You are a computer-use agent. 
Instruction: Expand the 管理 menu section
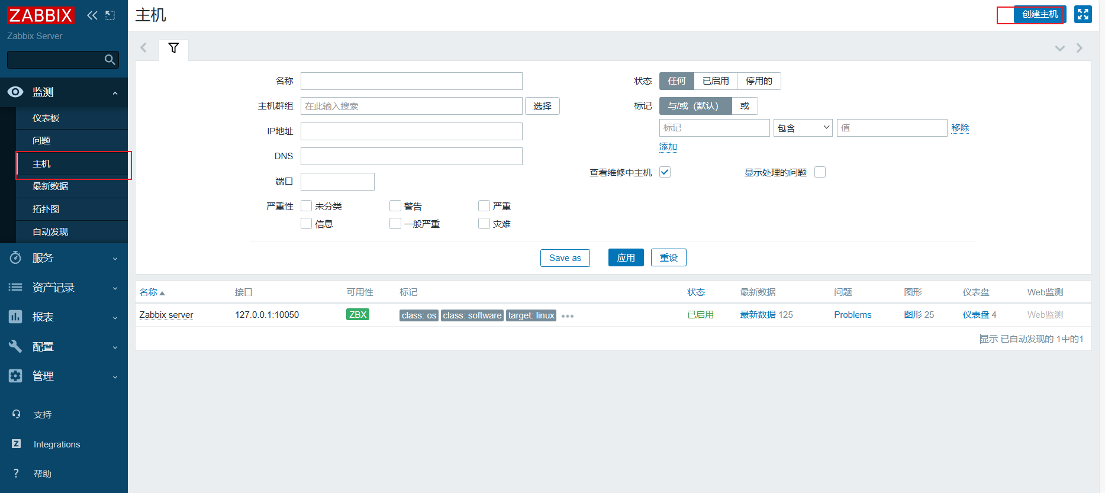click(x=64, y=376)
